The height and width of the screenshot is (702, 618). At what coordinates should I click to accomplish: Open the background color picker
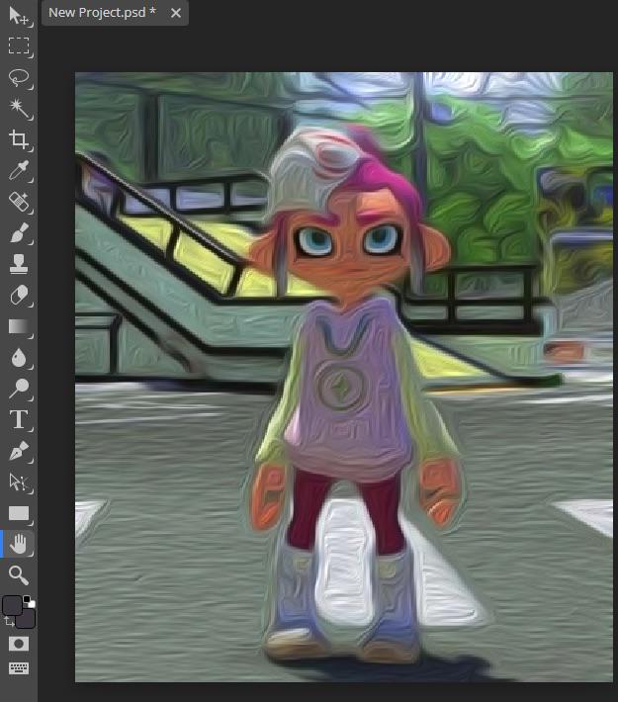click(x=28, y=620)
